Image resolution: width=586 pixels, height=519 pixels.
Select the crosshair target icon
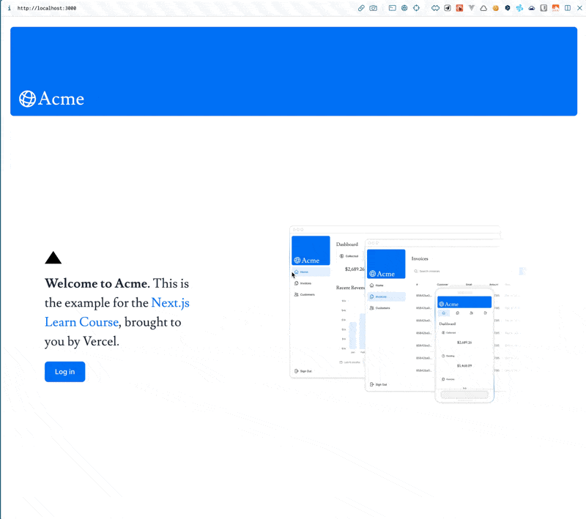click(416, 8)
